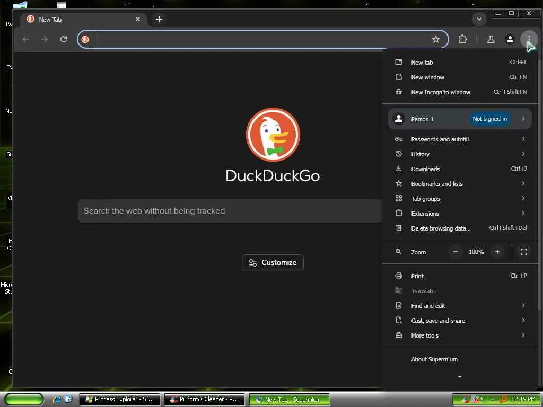Viewport: 543px width, 407px height.
Task: Click the New Tab tab title
Action: 50,20
